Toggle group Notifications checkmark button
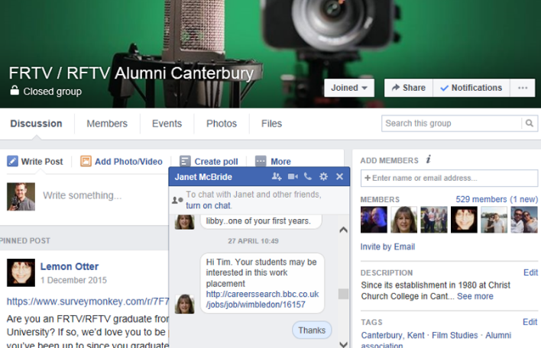541x348 pixels. (471, 88)
